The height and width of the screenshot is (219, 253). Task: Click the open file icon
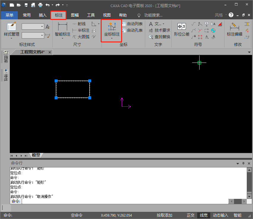click(19, 5)
